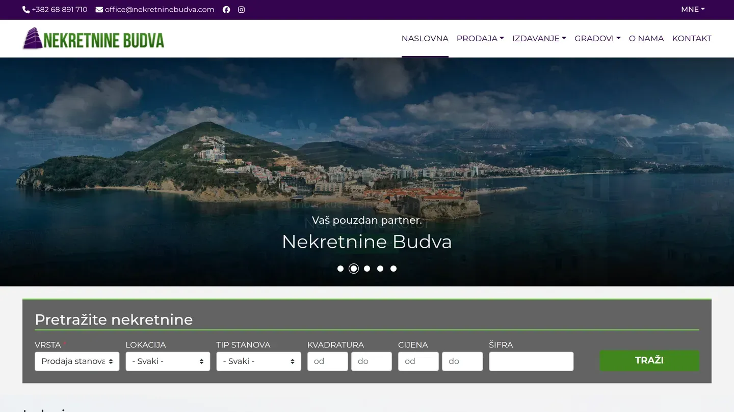Focus the ŠIFRA input field
734x412 pixels.
click(x=531, y=361)
